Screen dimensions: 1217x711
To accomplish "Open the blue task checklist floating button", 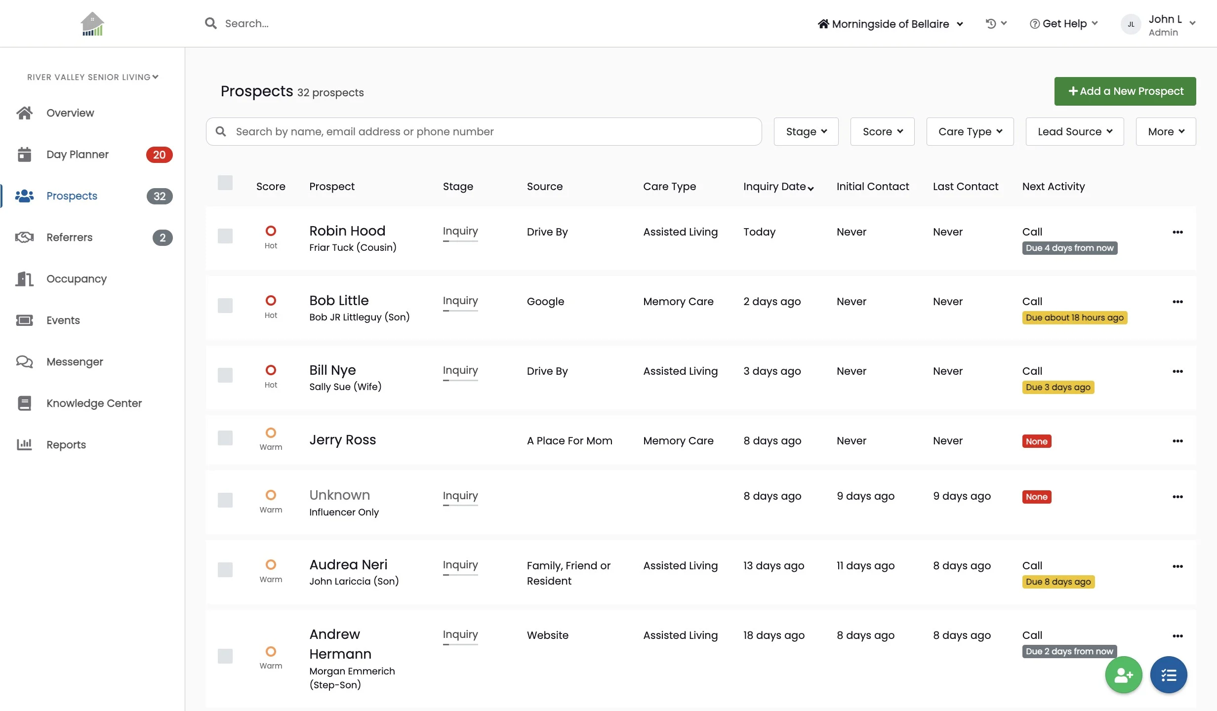I will [1168, 674].
